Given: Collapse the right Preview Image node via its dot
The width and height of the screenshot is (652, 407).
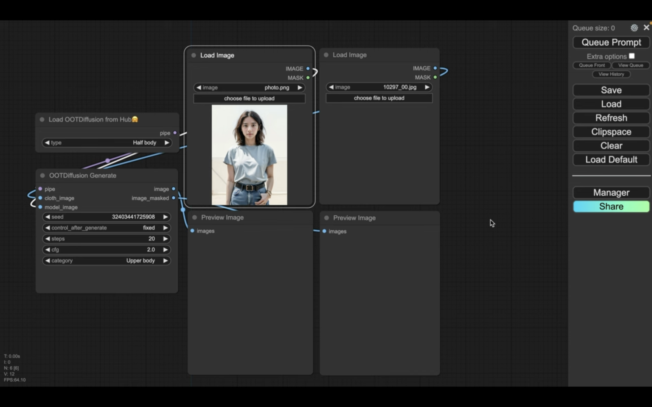Looking at the screenshot, I should 326,218.
